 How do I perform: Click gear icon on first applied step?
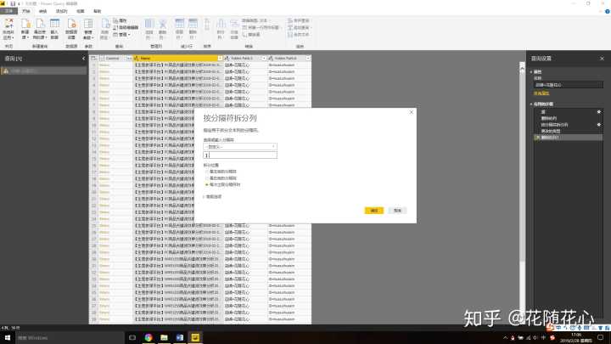click(x=599, y=112)
